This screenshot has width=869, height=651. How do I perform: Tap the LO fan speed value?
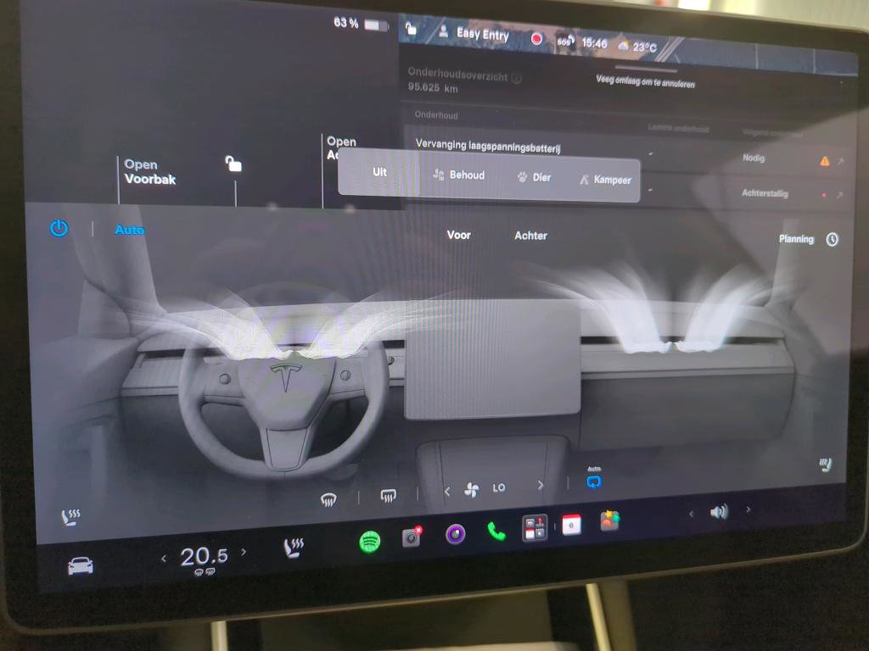[x=499, y=487]
